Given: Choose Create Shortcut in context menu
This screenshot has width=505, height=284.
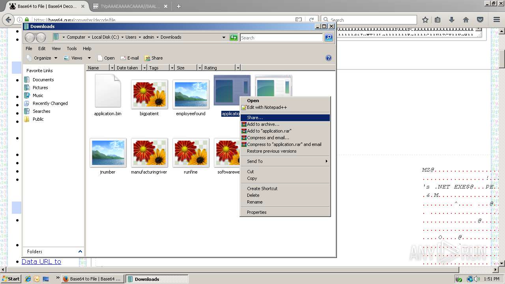Looking at the screenshot, I should (x=285, y=189).
